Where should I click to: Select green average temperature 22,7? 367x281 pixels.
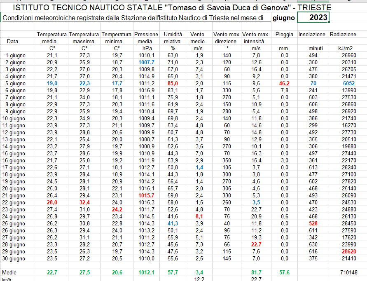[52, 273]
